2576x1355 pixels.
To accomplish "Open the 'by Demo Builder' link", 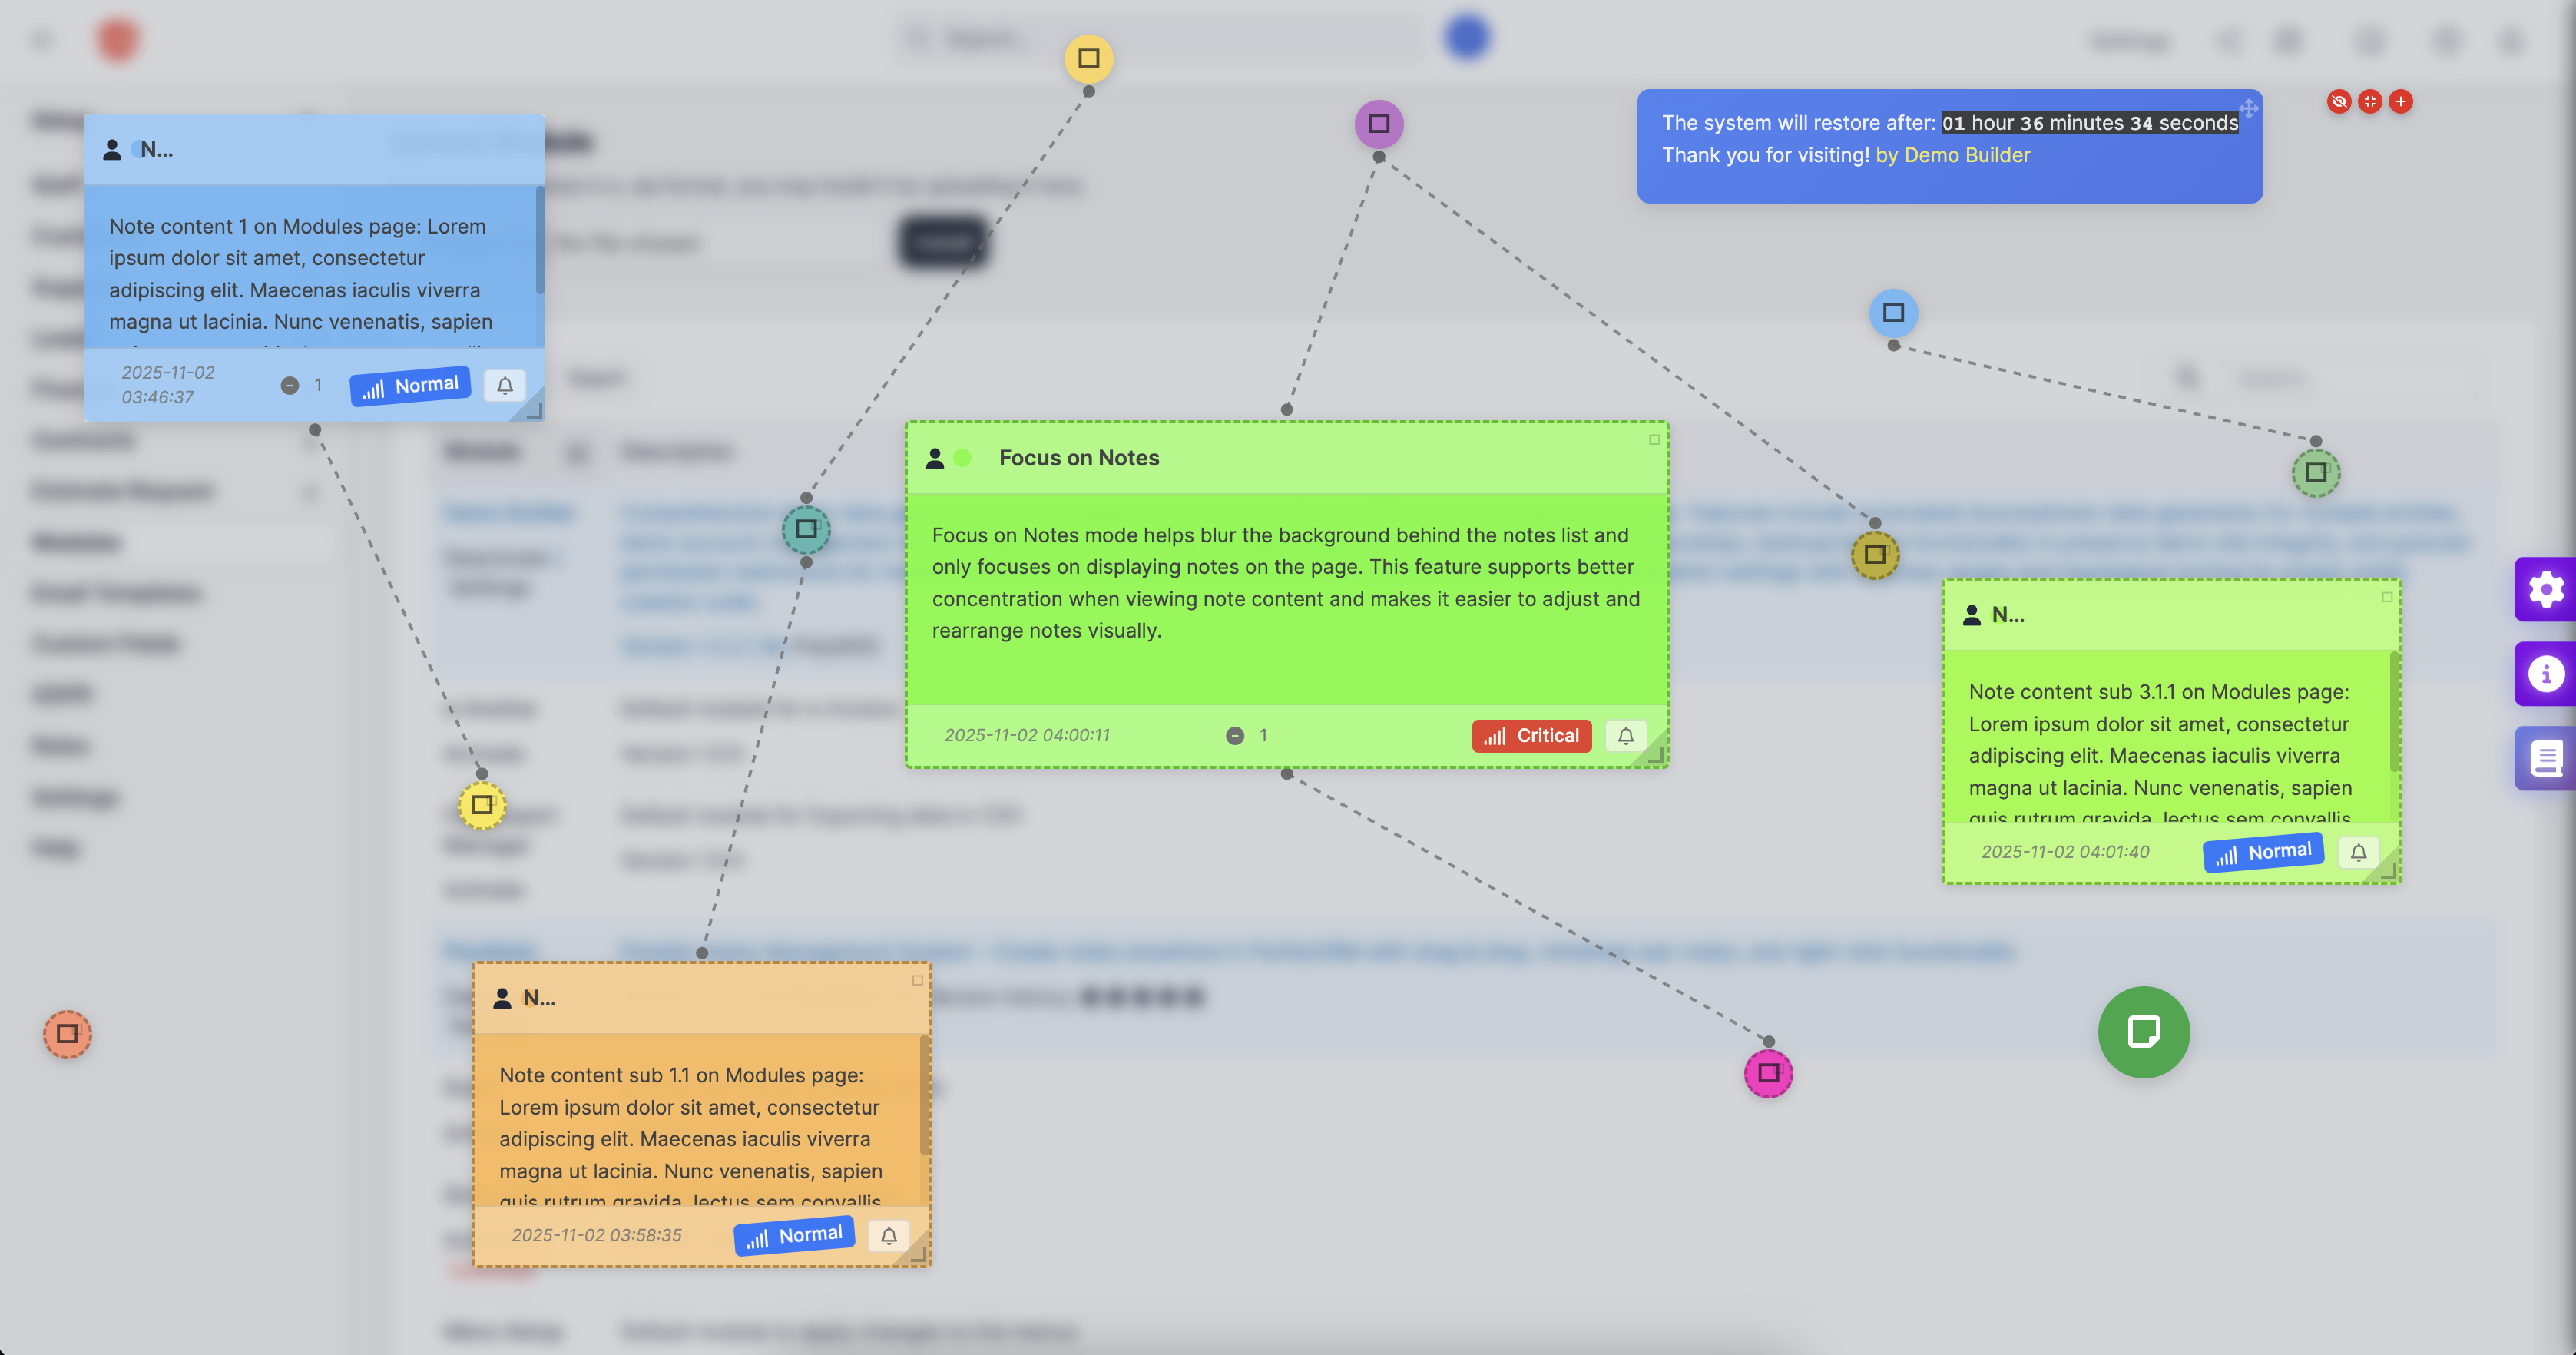I will point(1952,155).
